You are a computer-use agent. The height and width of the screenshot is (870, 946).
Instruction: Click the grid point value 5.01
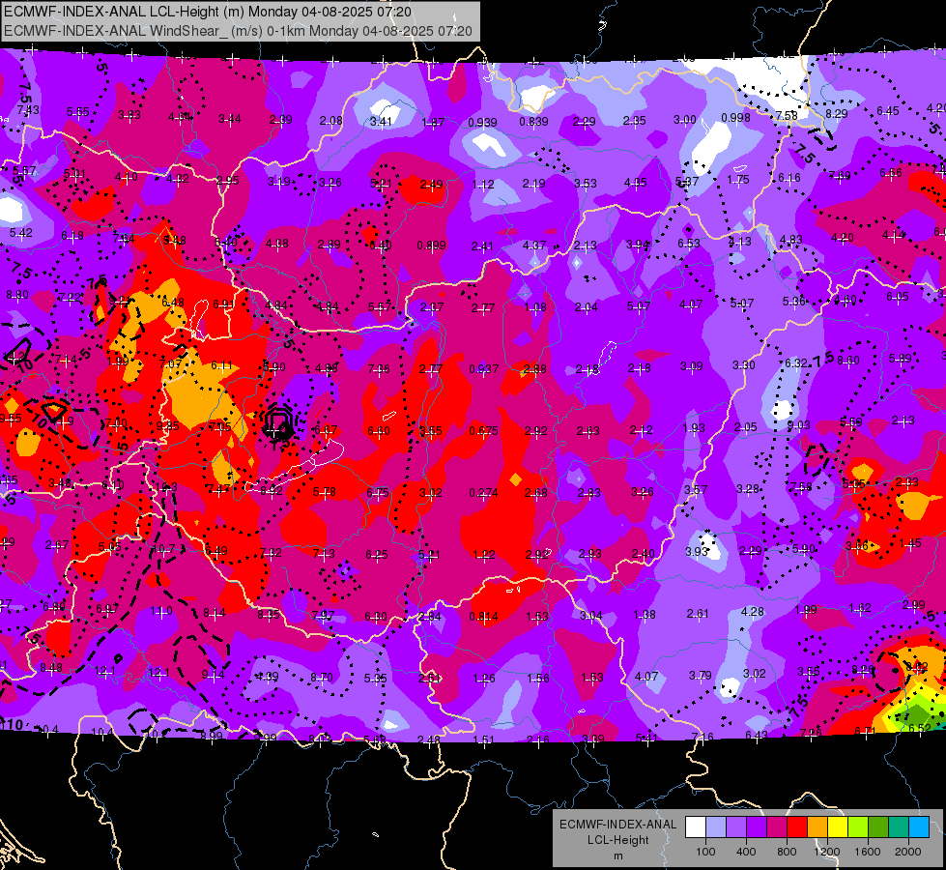pos(74,174)
